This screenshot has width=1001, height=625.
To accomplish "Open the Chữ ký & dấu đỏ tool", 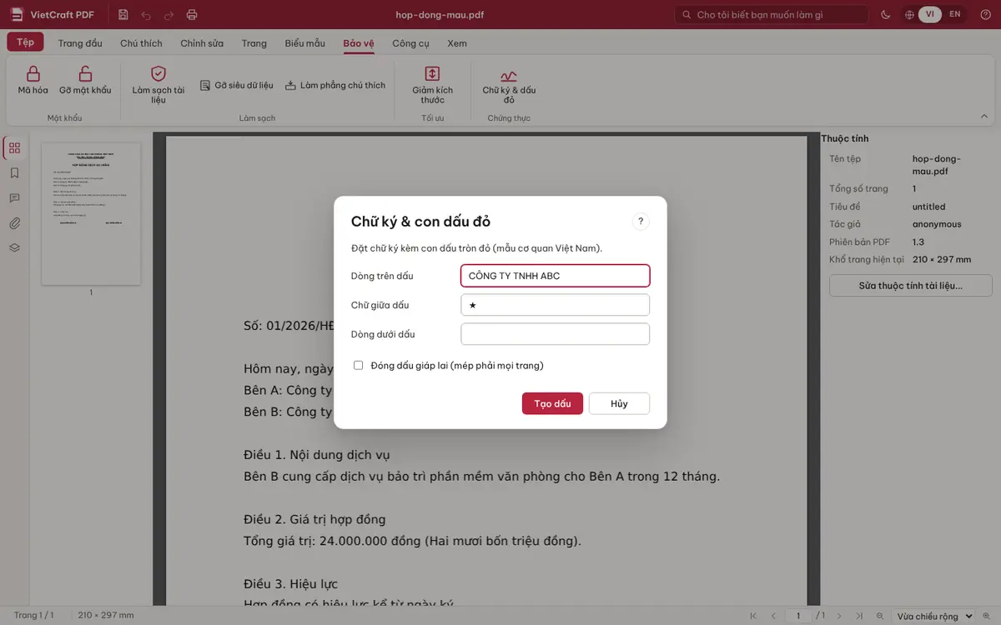I will (x=509, y=84).
